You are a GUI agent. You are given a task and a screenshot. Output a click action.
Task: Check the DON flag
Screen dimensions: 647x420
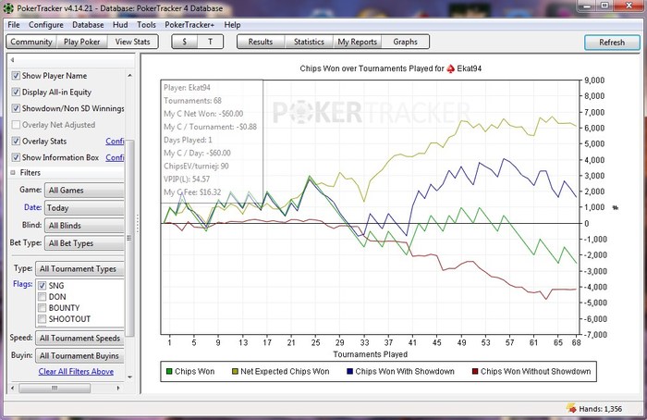tap(42, 297)
